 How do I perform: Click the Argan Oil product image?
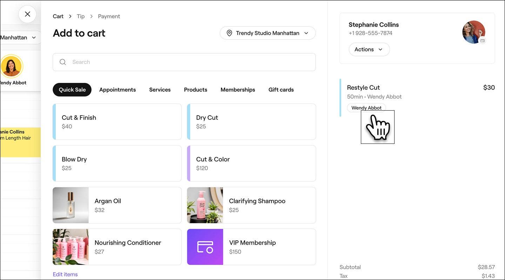(71, 205)
